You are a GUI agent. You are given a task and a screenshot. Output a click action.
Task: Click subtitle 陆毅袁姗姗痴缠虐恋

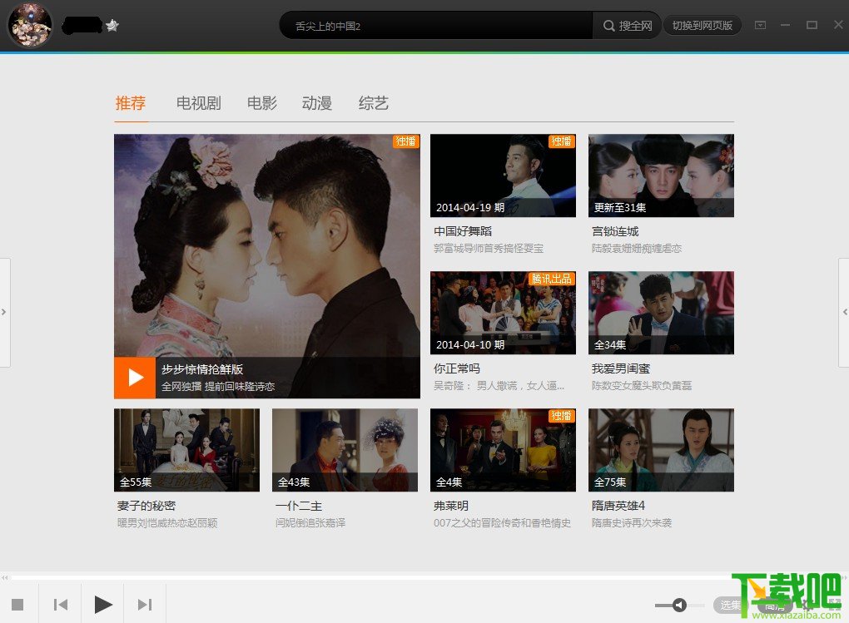click(636, 249)
